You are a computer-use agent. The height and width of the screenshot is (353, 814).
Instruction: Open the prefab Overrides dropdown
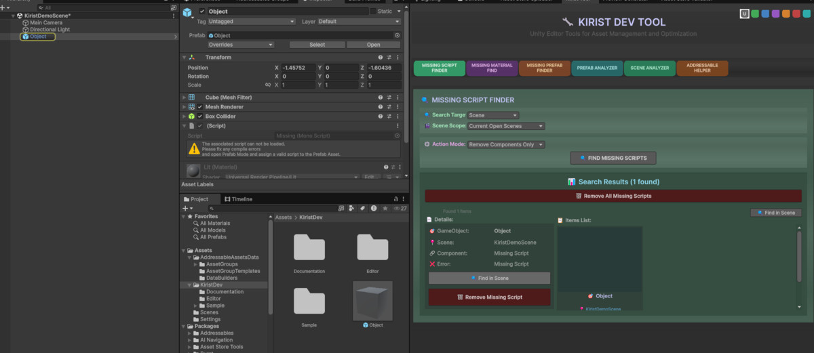tap(241, 45)
